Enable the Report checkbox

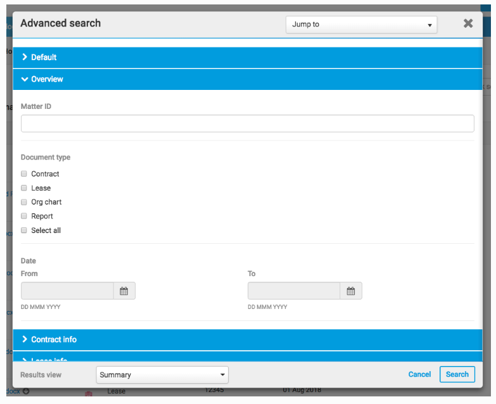(x=24, y=216)
